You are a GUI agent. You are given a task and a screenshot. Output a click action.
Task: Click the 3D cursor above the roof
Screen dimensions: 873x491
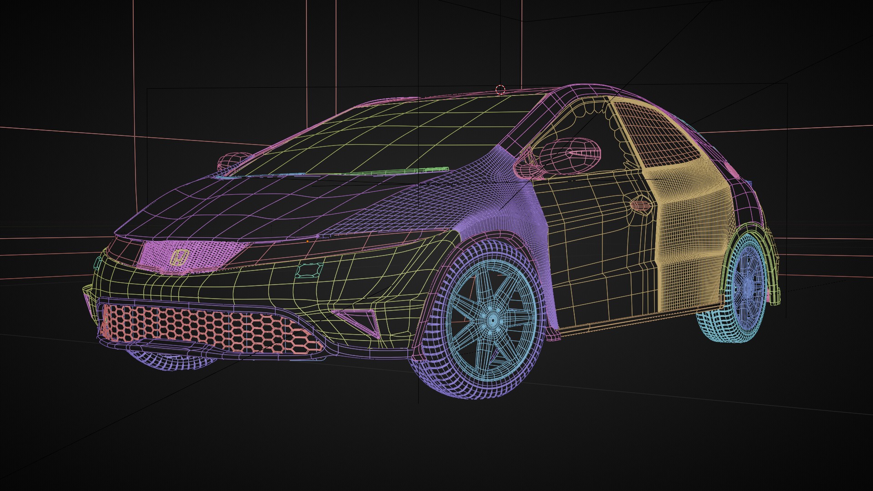500,90
